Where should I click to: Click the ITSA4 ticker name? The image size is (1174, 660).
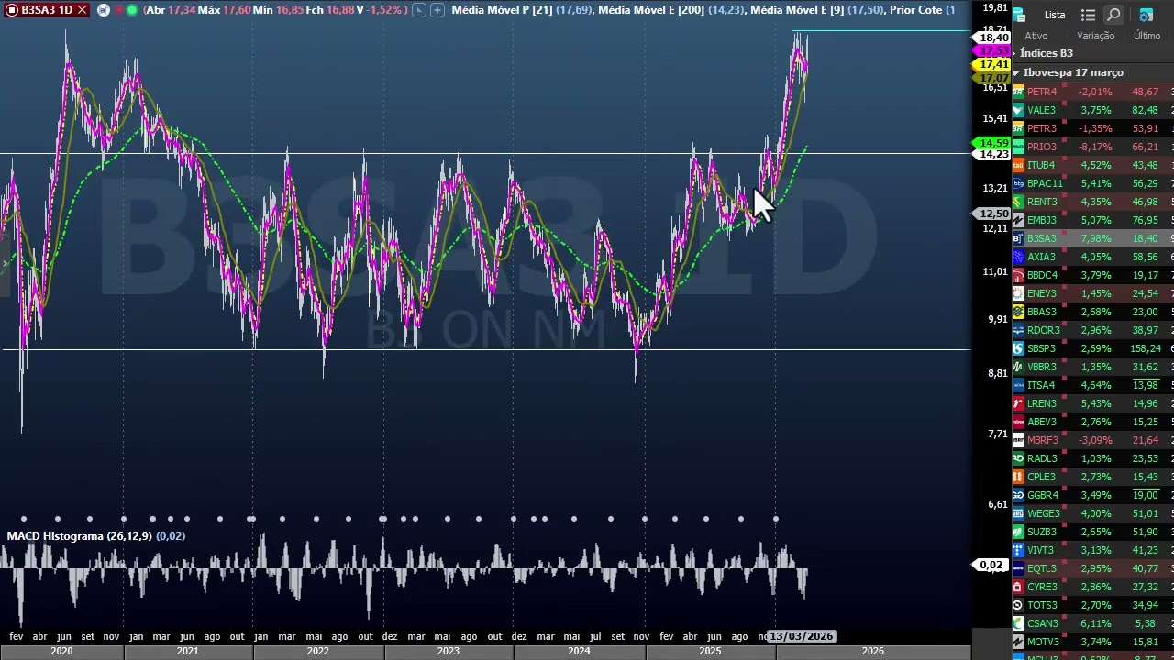(x=1041, y=385)
